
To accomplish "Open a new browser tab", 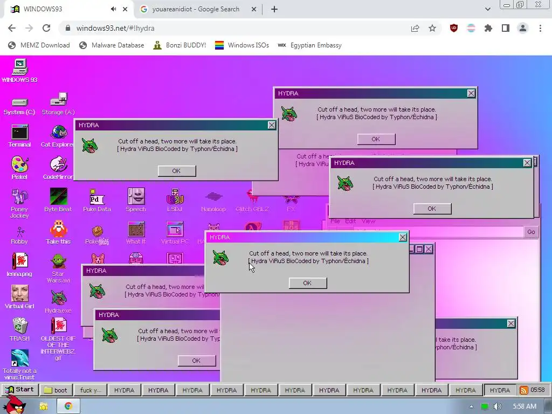I will [274, 9].
